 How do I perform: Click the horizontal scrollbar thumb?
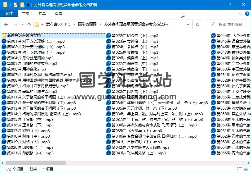pyautogui.click(x=36, y=163)
